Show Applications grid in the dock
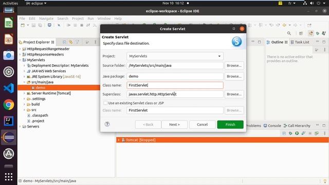Screen dimensions: 329x185 pyautogui.click(x=9, y=177)
